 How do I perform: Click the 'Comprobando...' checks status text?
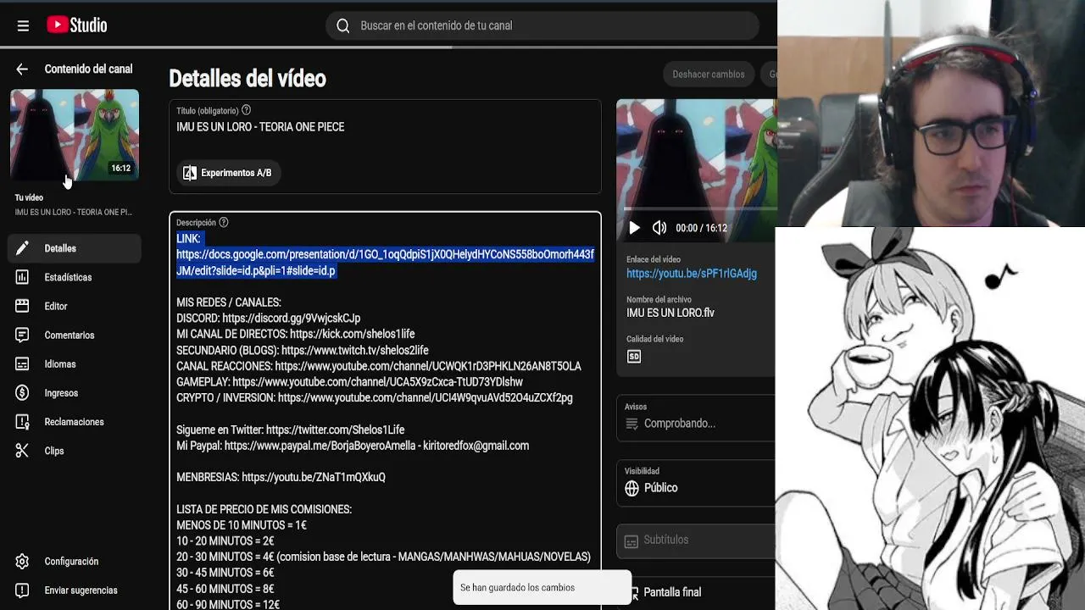pyautogui.click(x=680, y=424)
